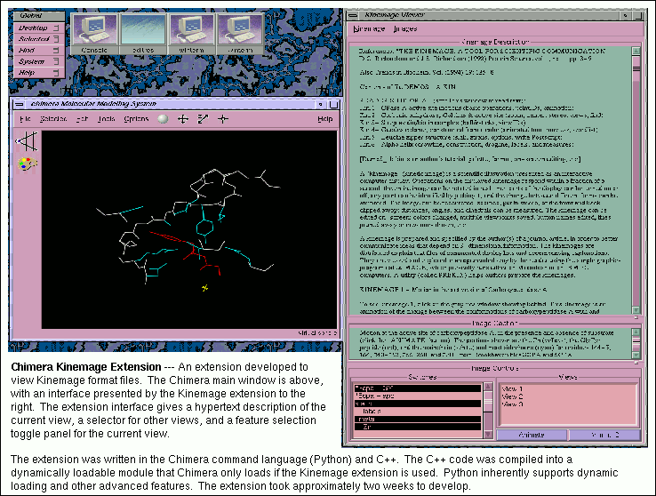656x496 pixels.
Task: Open the color palette icon
Action: tap(27, 164)
